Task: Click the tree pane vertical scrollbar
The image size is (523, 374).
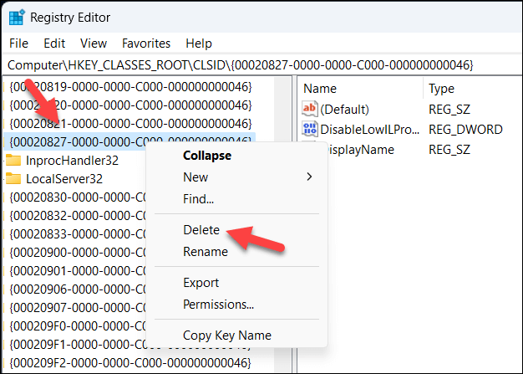Action: [x=282, y=224]
